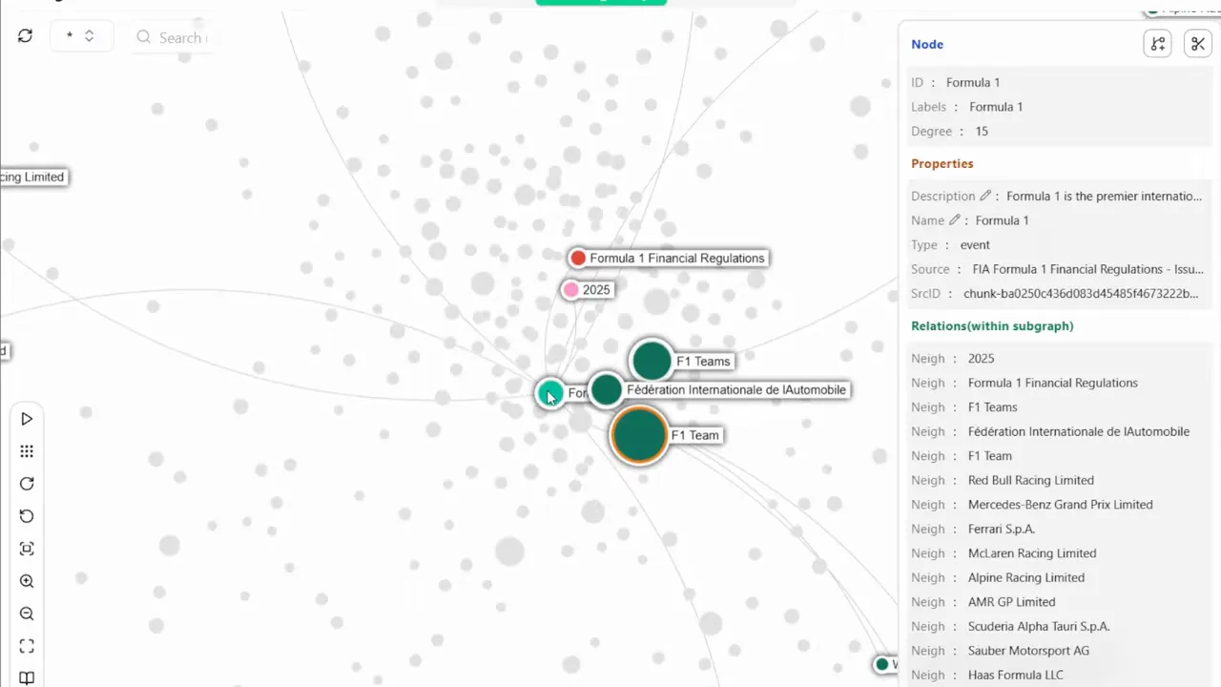The image size is (1221, 687).
Task: Click the prune scissors icon in the Node panel
Action: coord(1197,43)
